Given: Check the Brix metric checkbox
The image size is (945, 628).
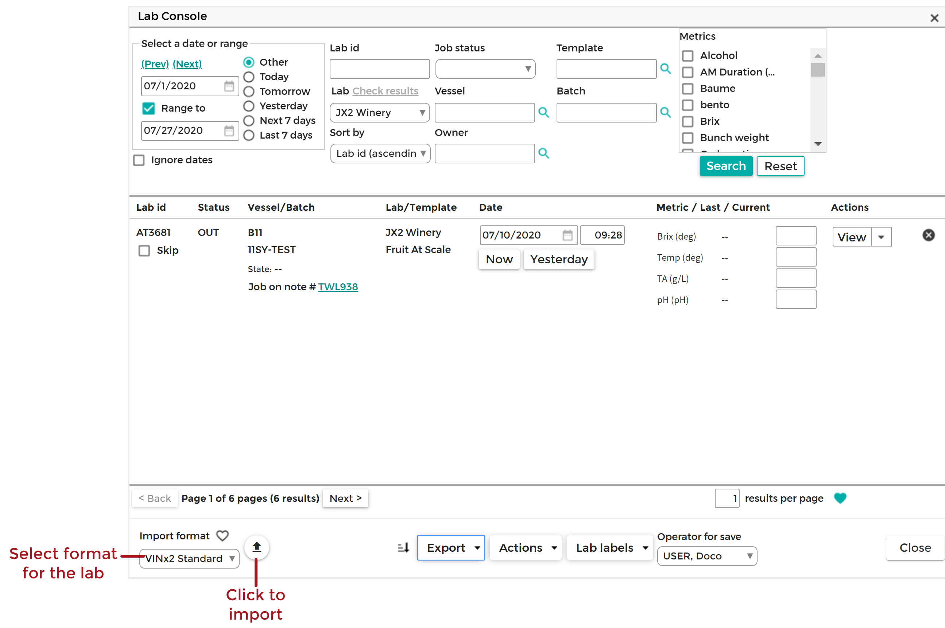Looking at the screenshot, I should click(x=688, y=121).
